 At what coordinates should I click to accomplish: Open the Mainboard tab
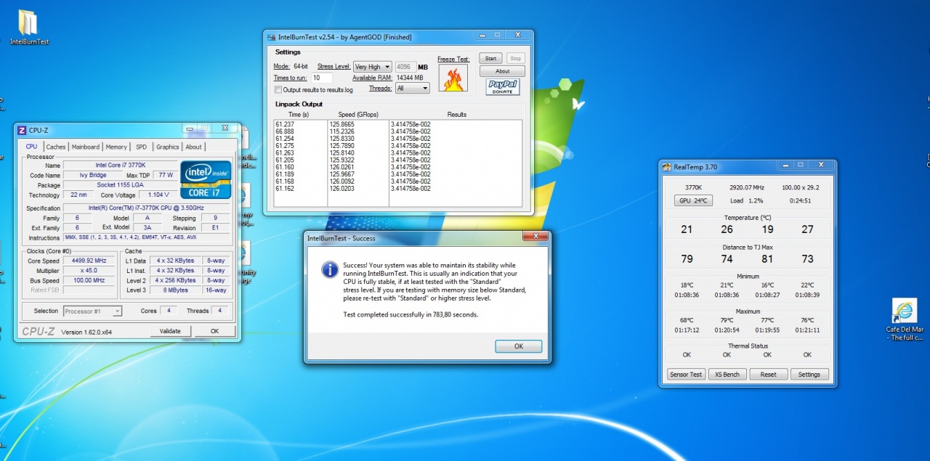[x=86, y=147]
